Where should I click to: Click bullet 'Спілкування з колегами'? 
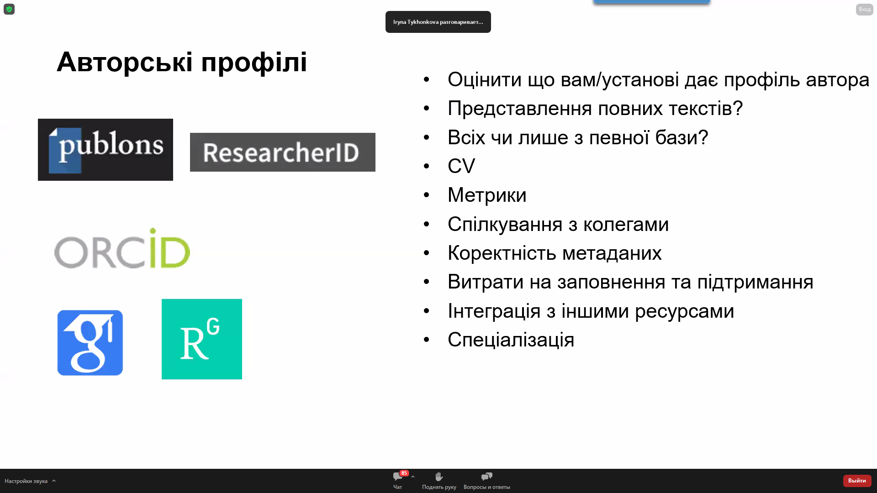[558, 224]
